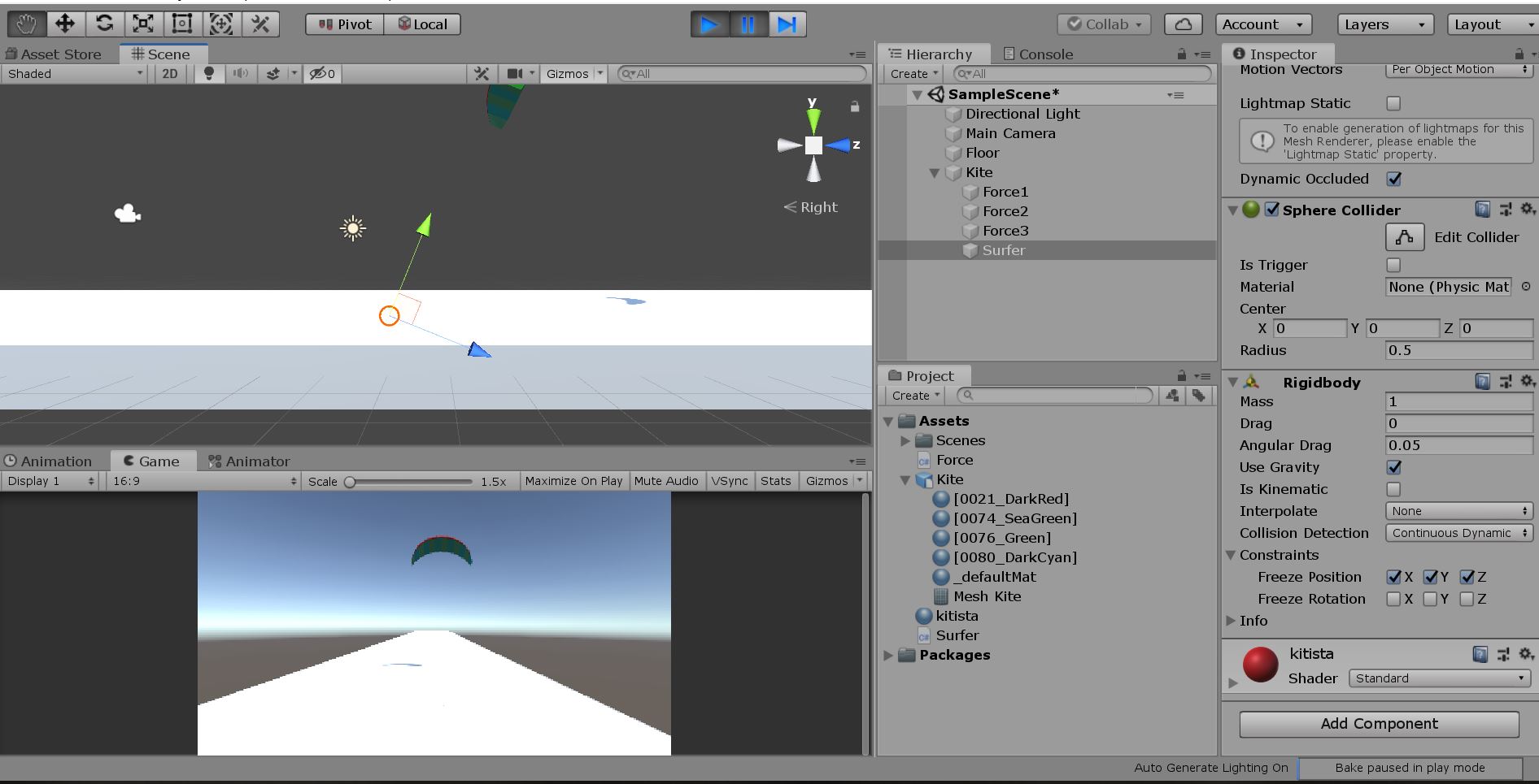The width and height of the screenshot is (1539, 784).
Task: Select the Move tool
Action: (x=65, y=24)
